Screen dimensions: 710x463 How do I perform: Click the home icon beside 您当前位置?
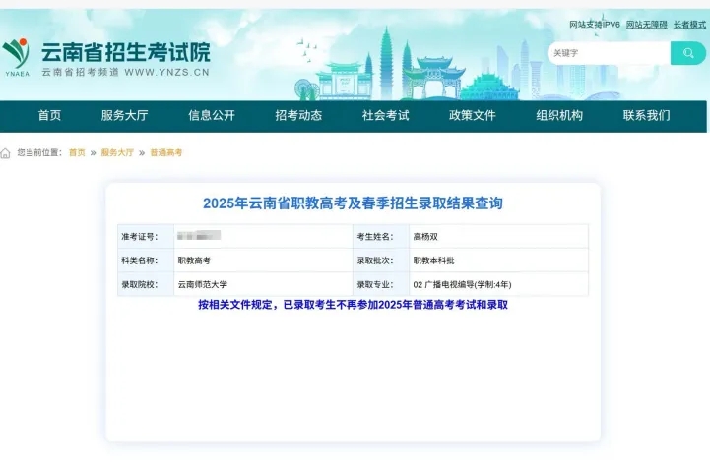(6, 153)
